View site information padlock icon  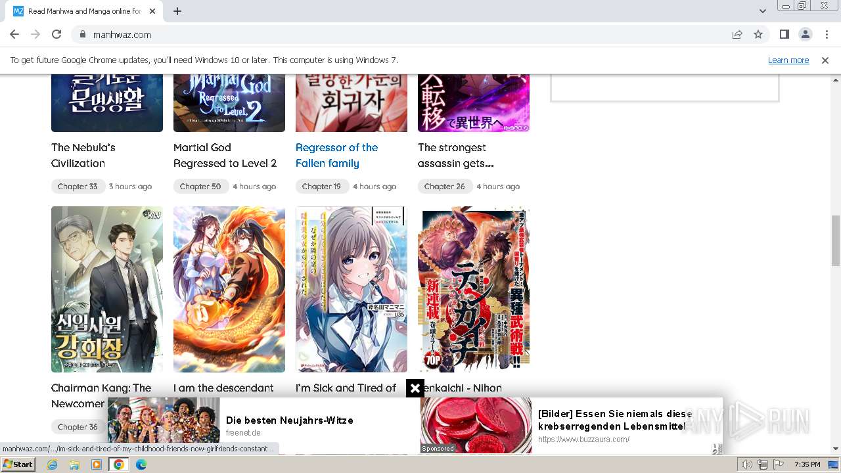[83, 34]
